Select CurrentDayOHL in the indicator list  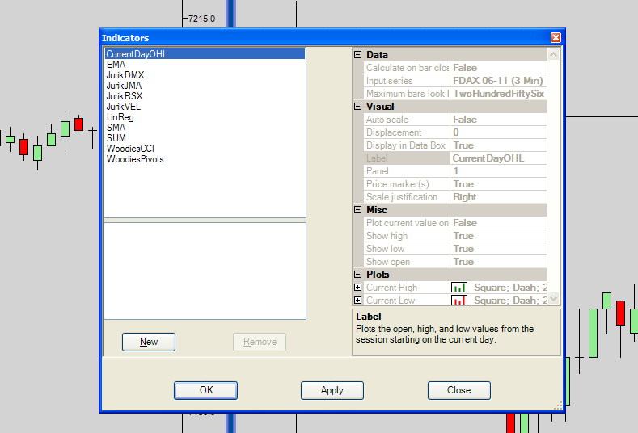point(205,54)
